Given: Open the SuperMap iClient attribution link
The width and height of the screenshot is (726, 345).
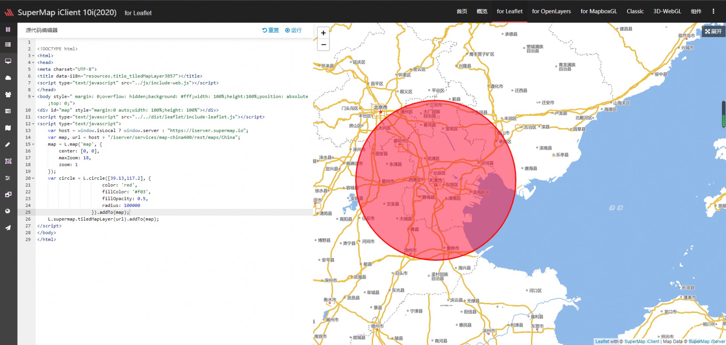Looking at the screenshot, I should (642, 342).
